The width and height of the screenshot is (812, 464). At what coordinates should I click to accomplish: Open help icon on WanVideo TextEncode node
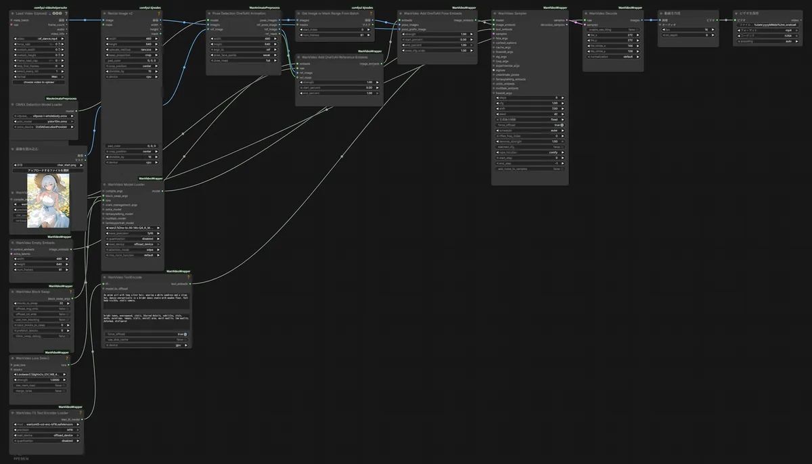188,277
